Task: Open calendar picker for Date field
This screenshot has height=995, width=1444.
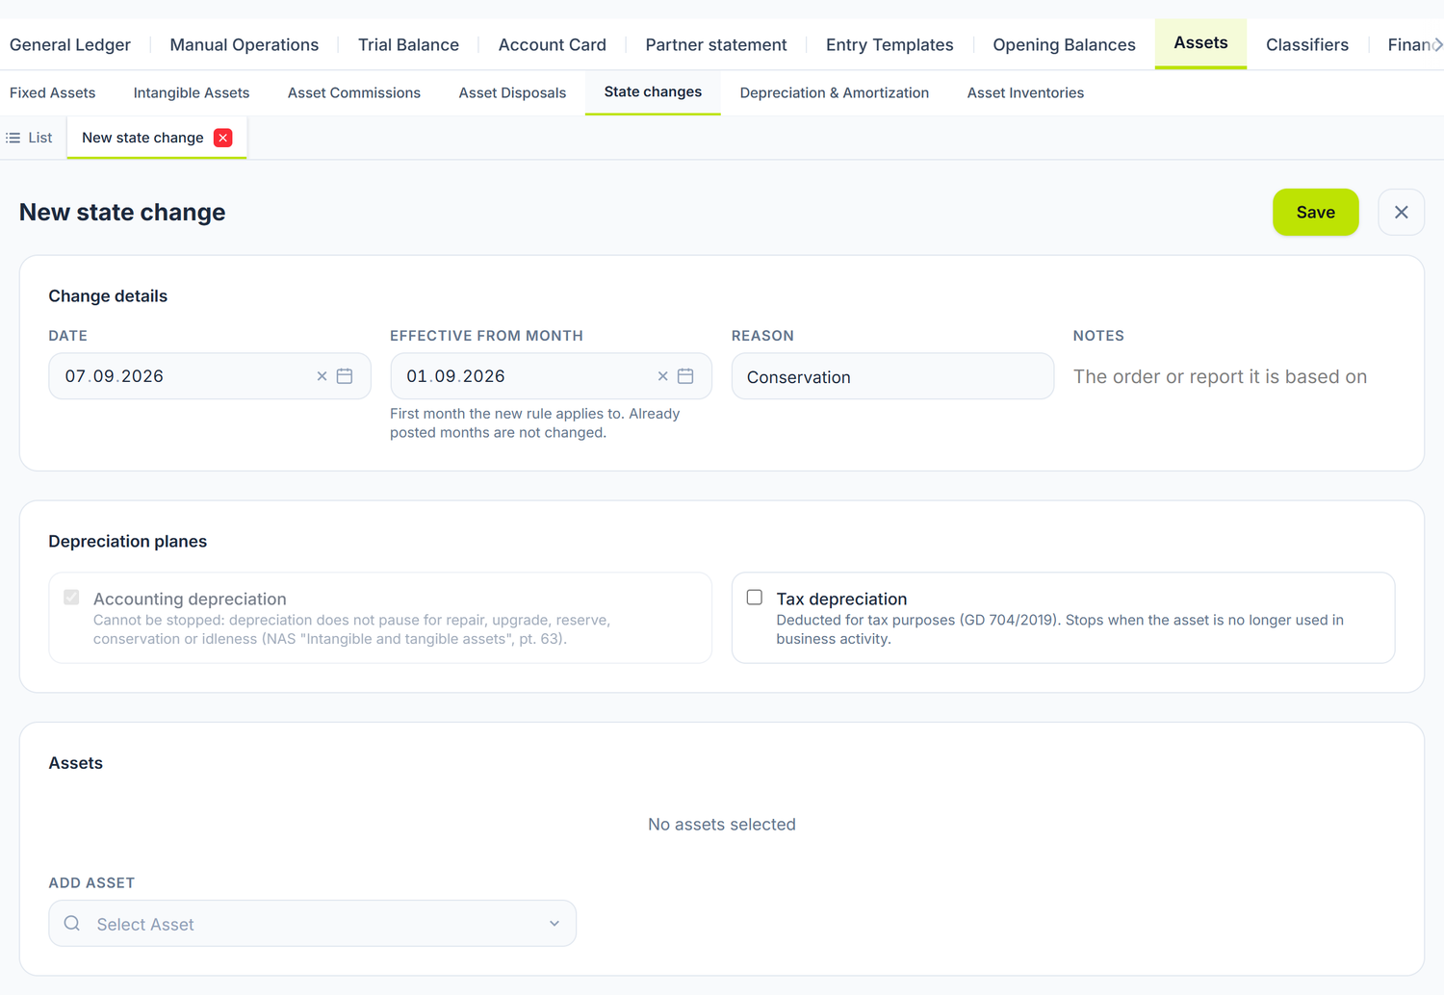Action: tap(345, 376)
